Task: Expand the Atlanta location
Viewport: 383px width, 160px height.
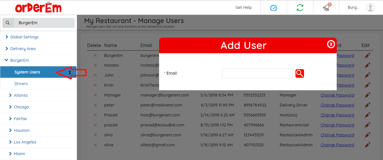Action: pos(20,95)
